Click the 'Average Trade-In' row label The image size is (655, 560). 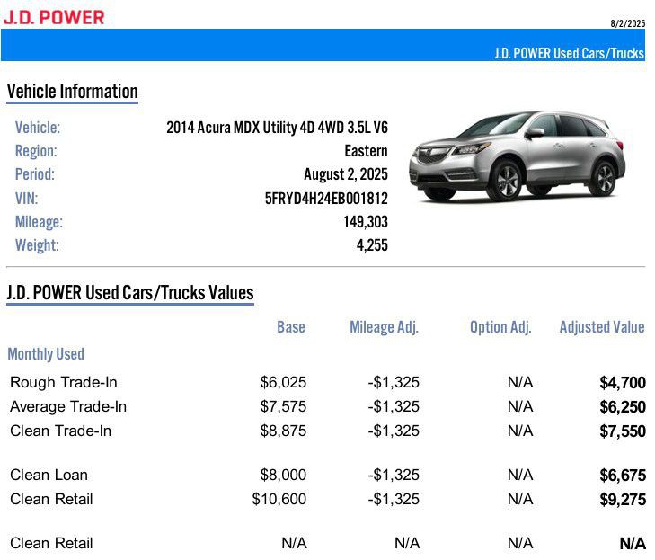click(68, 406)
